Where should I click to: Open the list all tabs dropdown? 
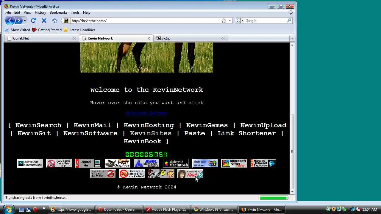[x=292, y=38]
